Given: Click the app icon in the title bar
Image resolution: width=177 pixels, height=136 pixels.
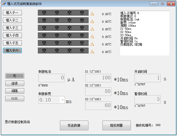Looking at the screenshot, I should 4,4.
